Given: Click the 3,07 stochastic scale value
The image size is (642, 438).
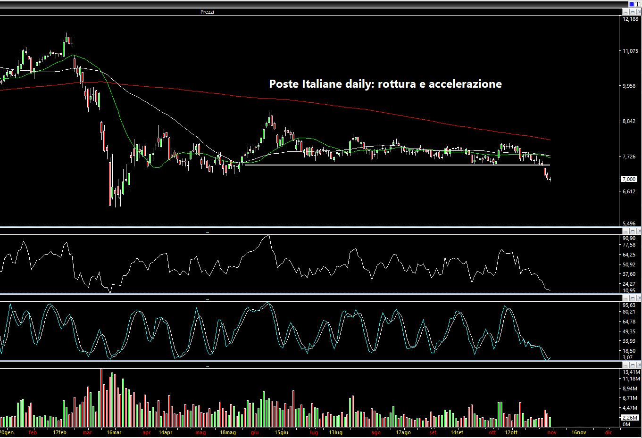Looking at the screenshot, I should point(628,357).
